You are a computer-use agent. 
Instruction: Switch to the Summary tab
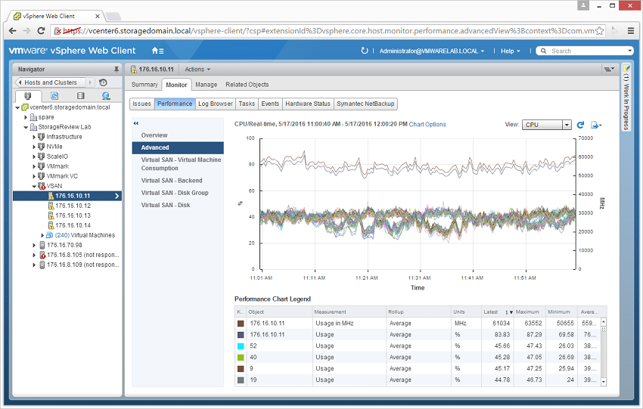point(144,85)
